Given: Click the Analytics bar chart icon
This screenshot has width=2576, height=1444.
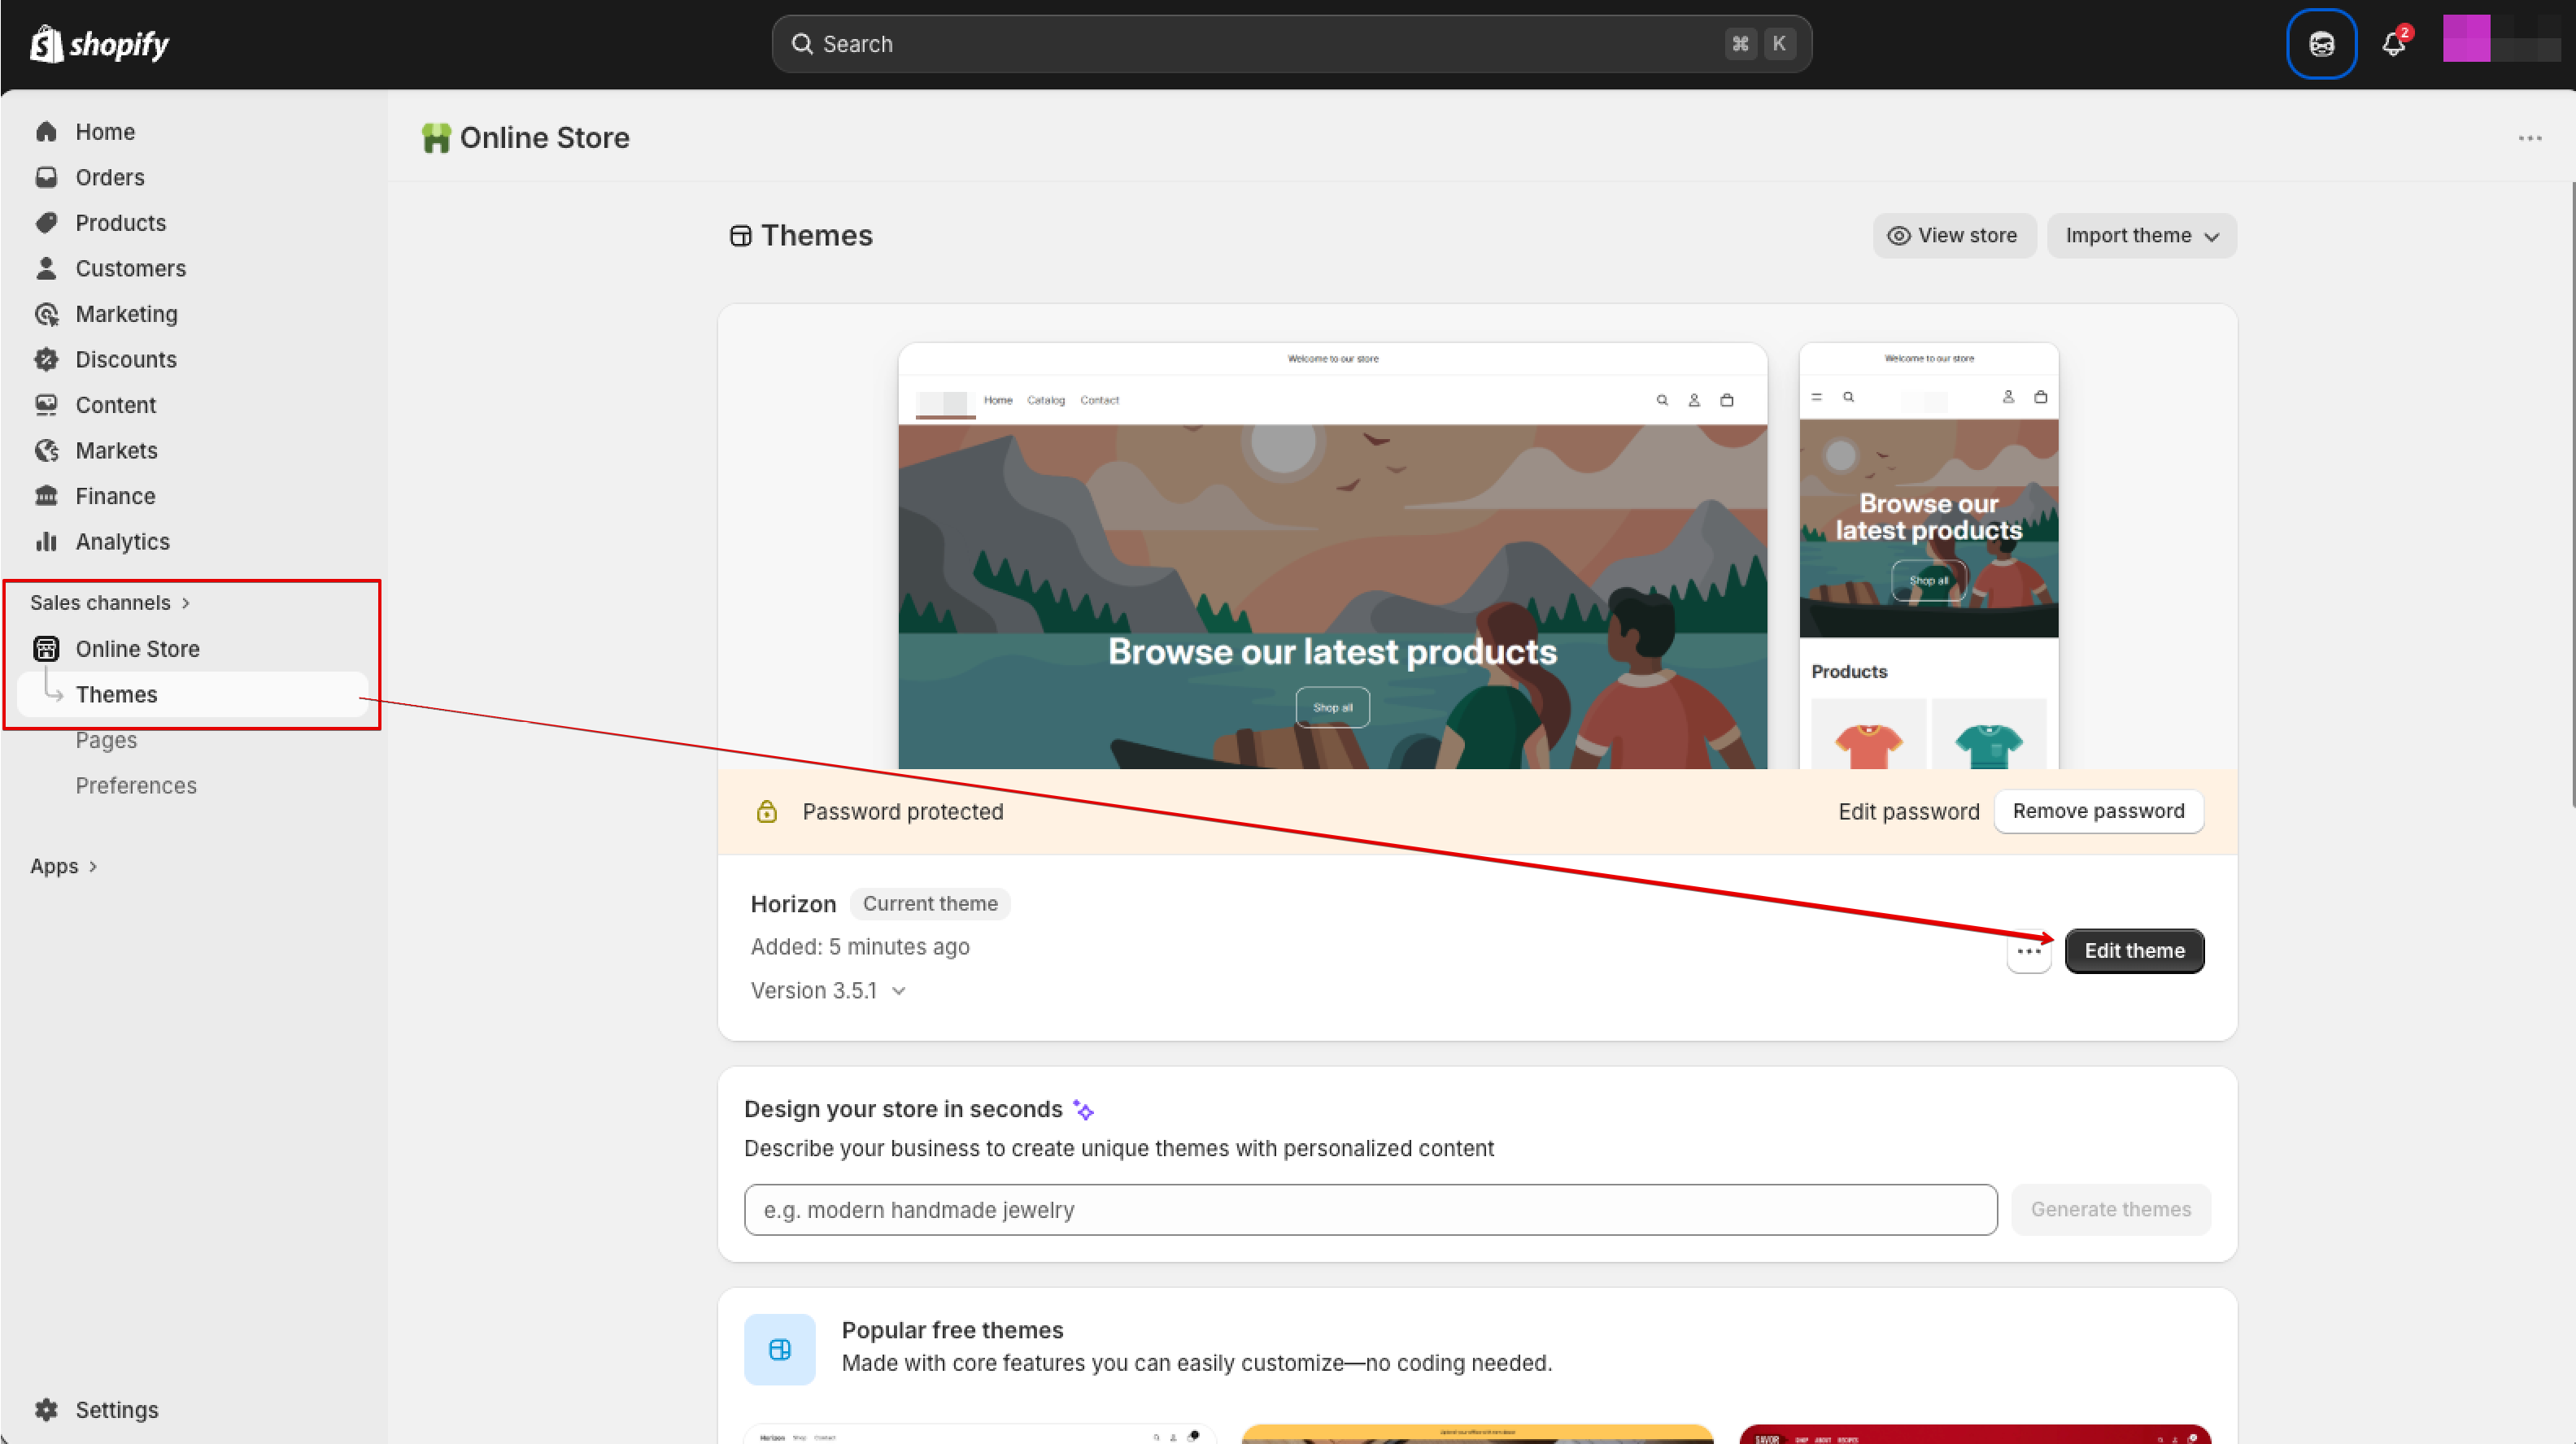Looking at the screenshot, I should [46, 541].
